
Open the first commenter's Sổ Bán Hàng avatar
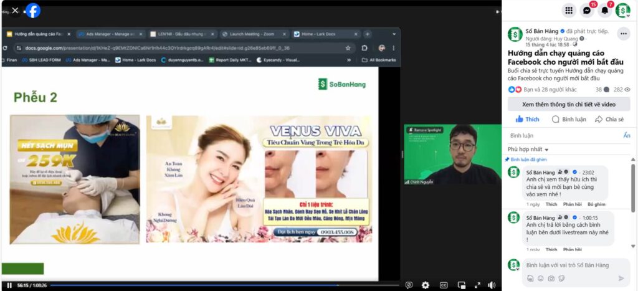(x=514, y=172)
